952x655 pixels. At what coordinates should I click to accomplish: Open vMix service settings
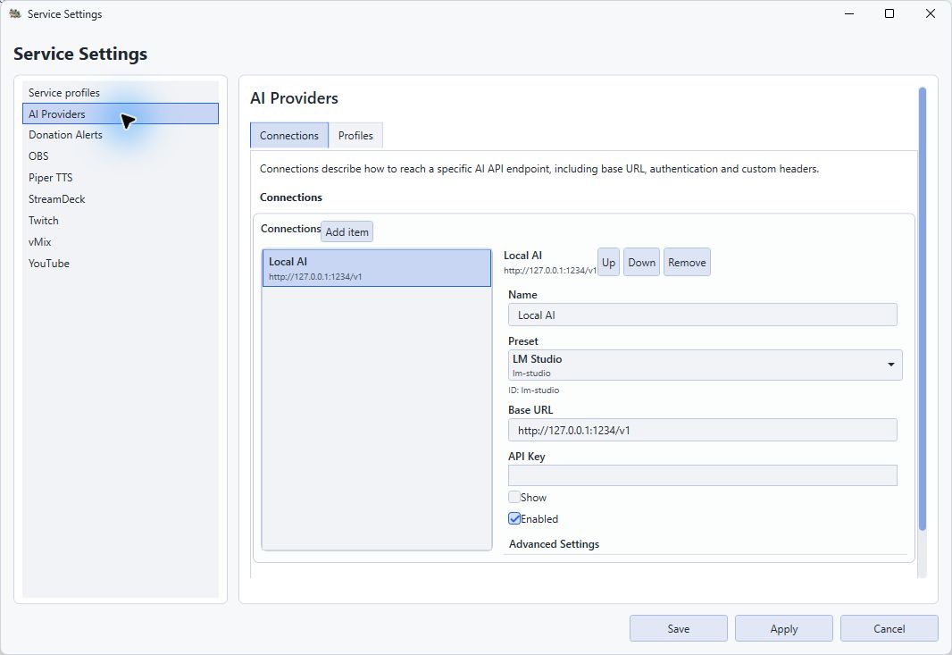pos(121,242)
